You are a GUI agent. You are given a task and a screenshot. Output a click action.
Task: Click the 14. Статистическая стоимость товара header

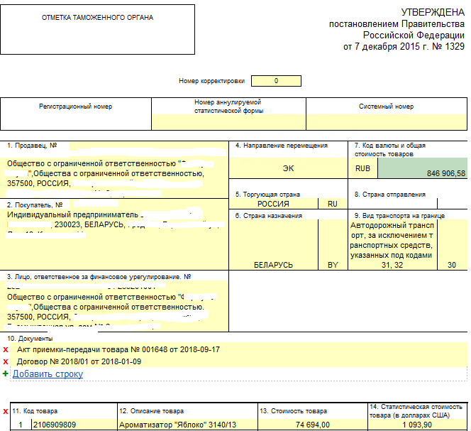pos(416,411)
